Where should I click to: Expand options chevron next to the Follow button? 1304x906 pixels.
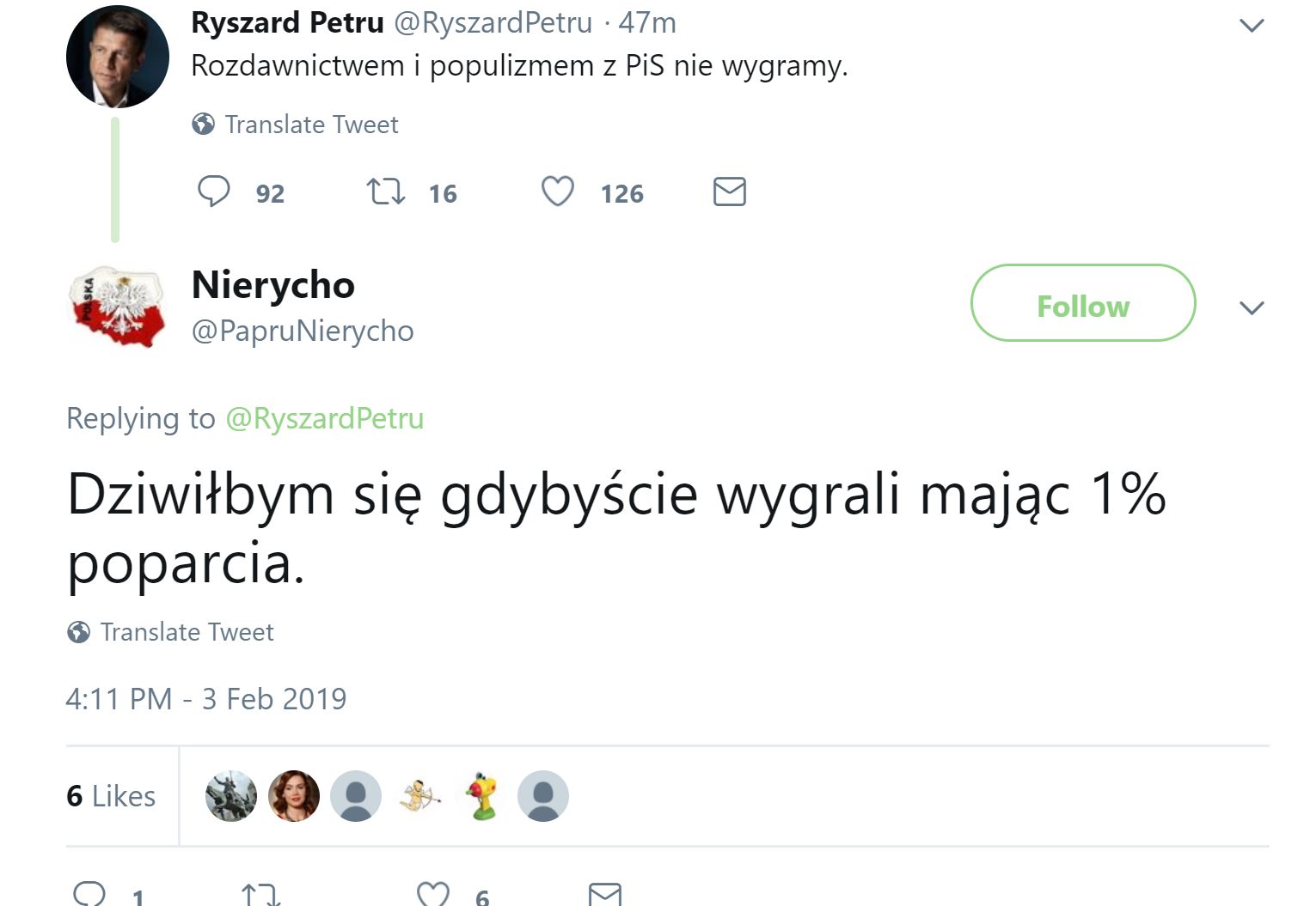(x=1252, y=307)
